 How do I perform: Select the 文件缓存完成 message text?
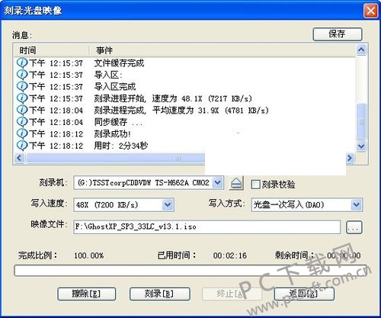119,63
